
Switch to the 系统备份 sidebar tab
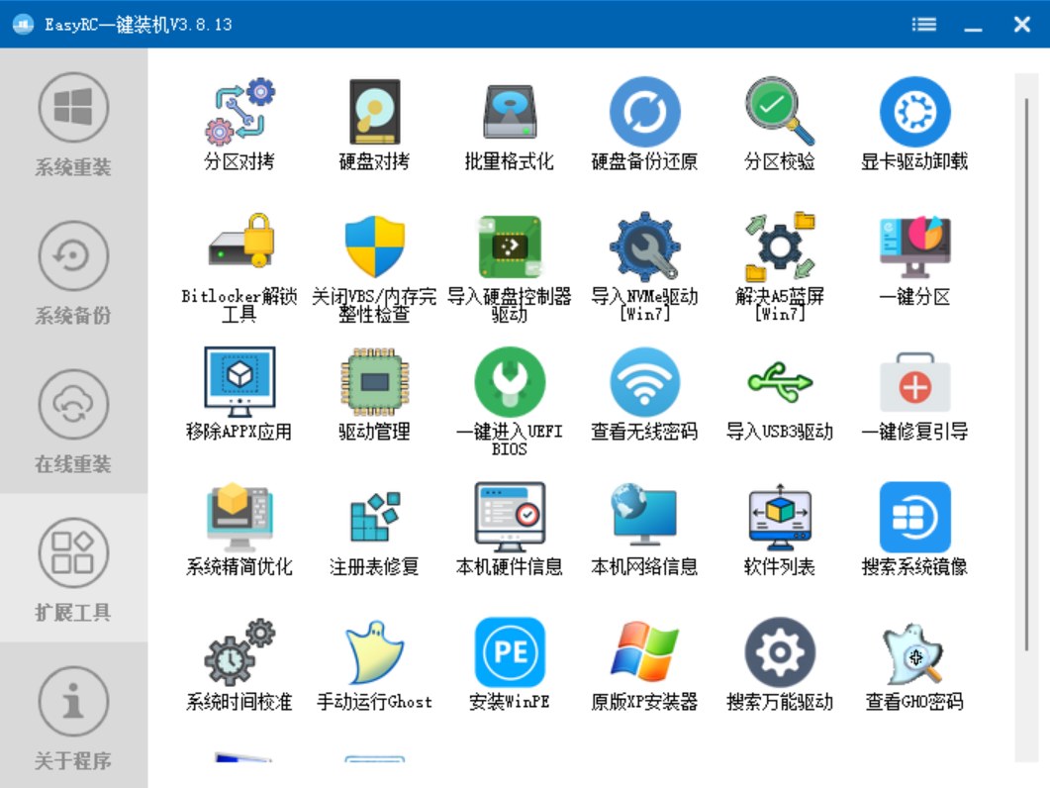tap(73, 271)
